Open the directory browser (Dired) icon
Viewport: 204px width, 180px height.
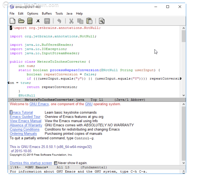(30, 21)
